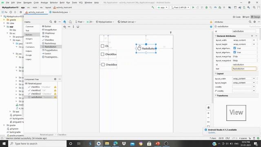The width and height of the screenshot is (261, 147).
Task: Set canvas zoom to 1:1
Action: pyautogui.click(x=208, y=122)
